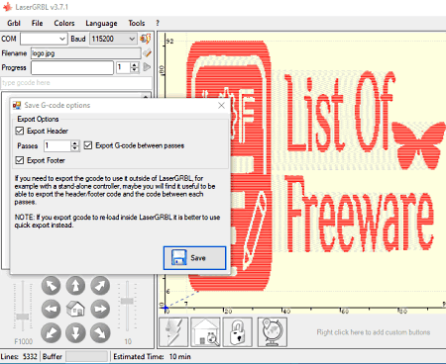Click the Passes number input field

tap(57, 145)
